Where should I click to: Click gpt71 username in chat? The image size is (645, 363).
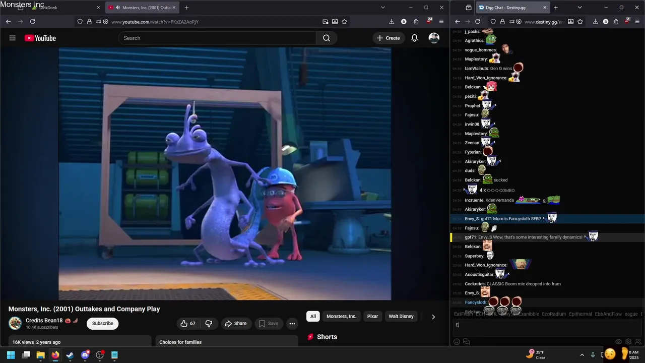tap(470, 237)
